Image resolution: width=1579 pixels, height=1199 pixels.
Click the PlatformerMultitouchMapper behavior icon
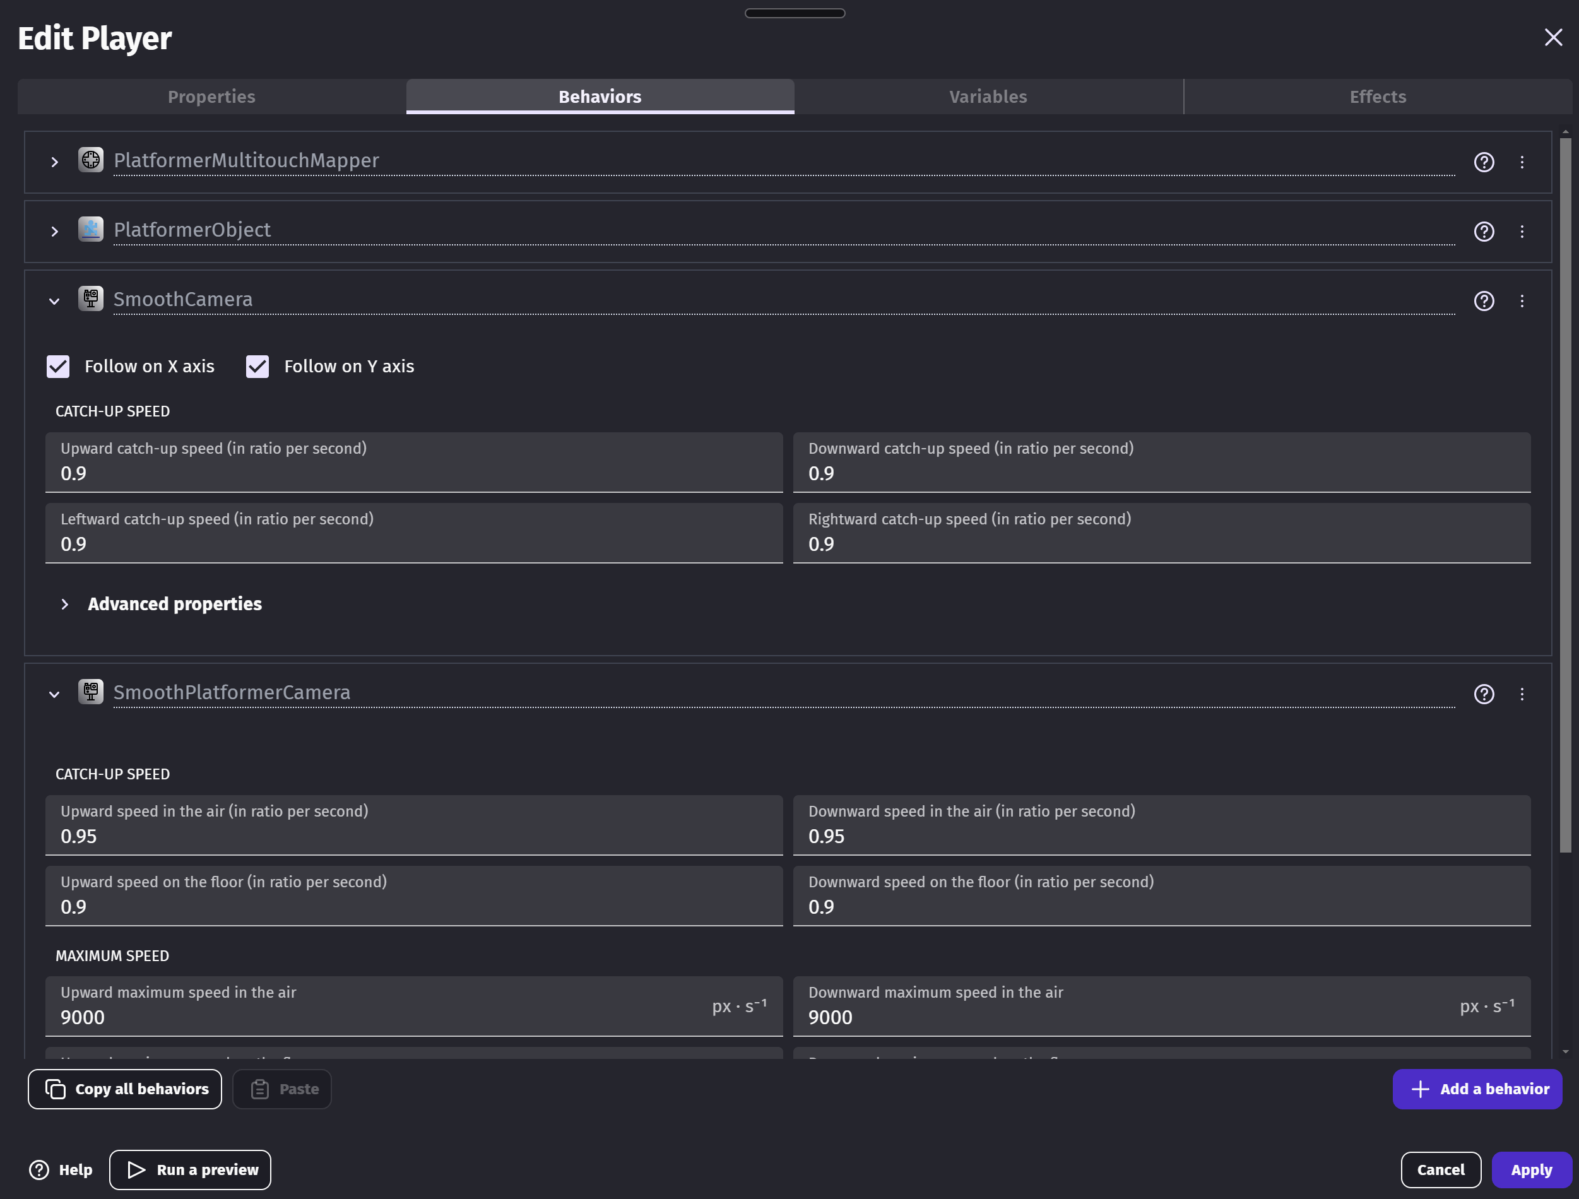[91, 160]
